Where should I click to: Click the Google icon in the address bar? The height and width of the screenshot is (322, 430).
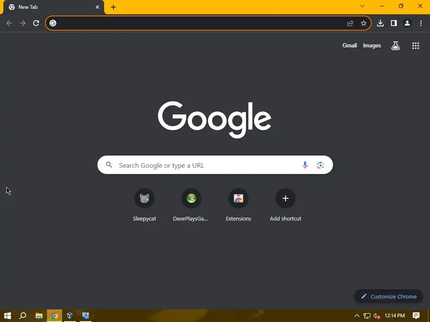(x=53, y=23)
